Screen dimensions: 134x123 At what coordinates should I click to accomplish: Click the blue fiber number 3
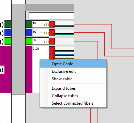64,55
